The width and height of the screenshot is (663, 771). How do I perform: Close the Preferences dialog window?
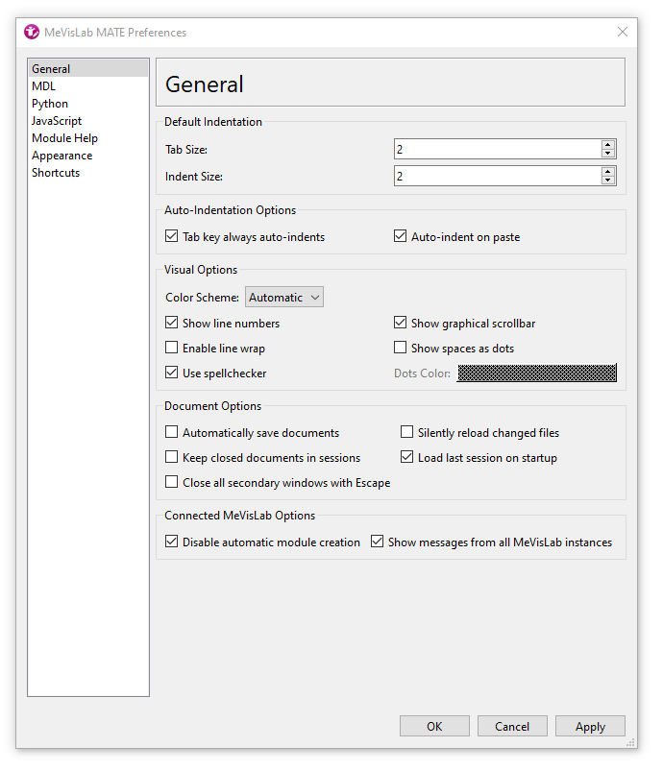point(622,32)
